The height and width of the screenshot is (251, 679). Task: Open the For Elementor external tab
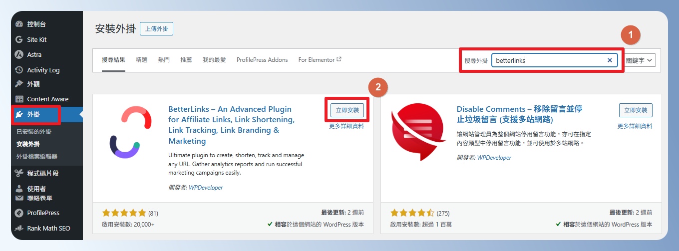320,60
